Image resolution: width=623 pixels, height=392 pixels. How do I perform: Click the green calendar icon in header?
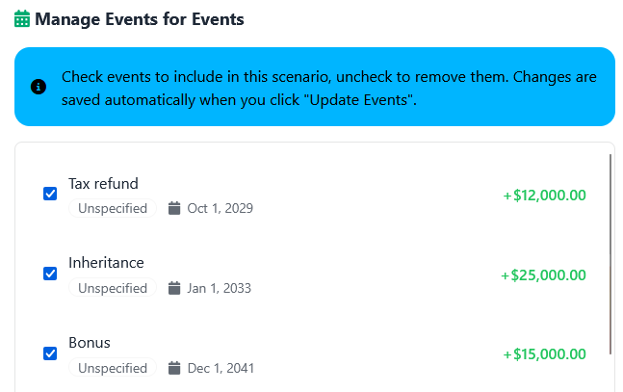(x=22, y=19)
